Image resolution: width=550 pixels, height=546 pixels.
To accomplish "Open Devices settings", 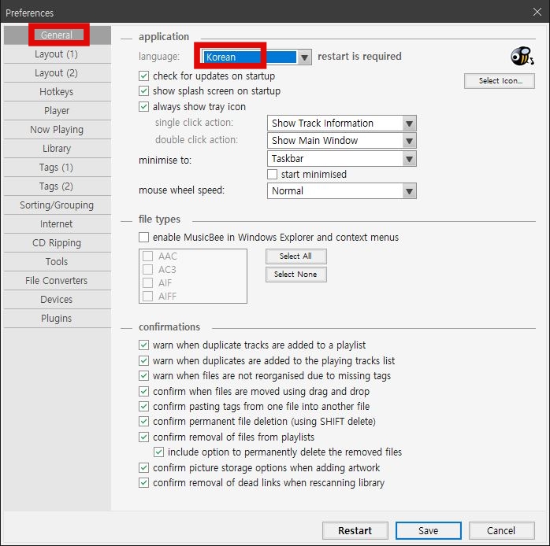I will [58, 300].
